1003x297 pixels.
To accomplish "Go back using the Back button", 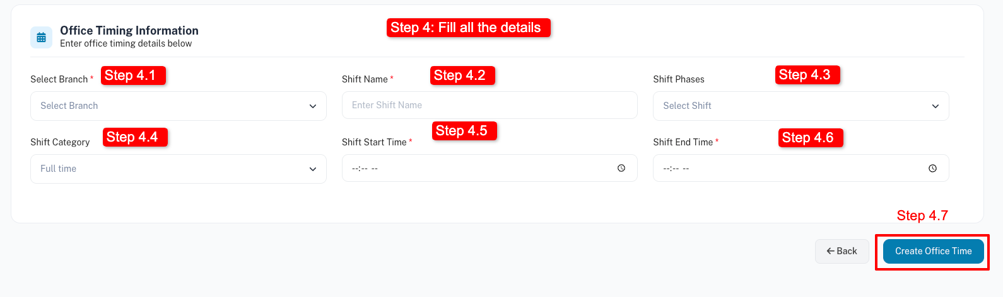I will 842,251.
